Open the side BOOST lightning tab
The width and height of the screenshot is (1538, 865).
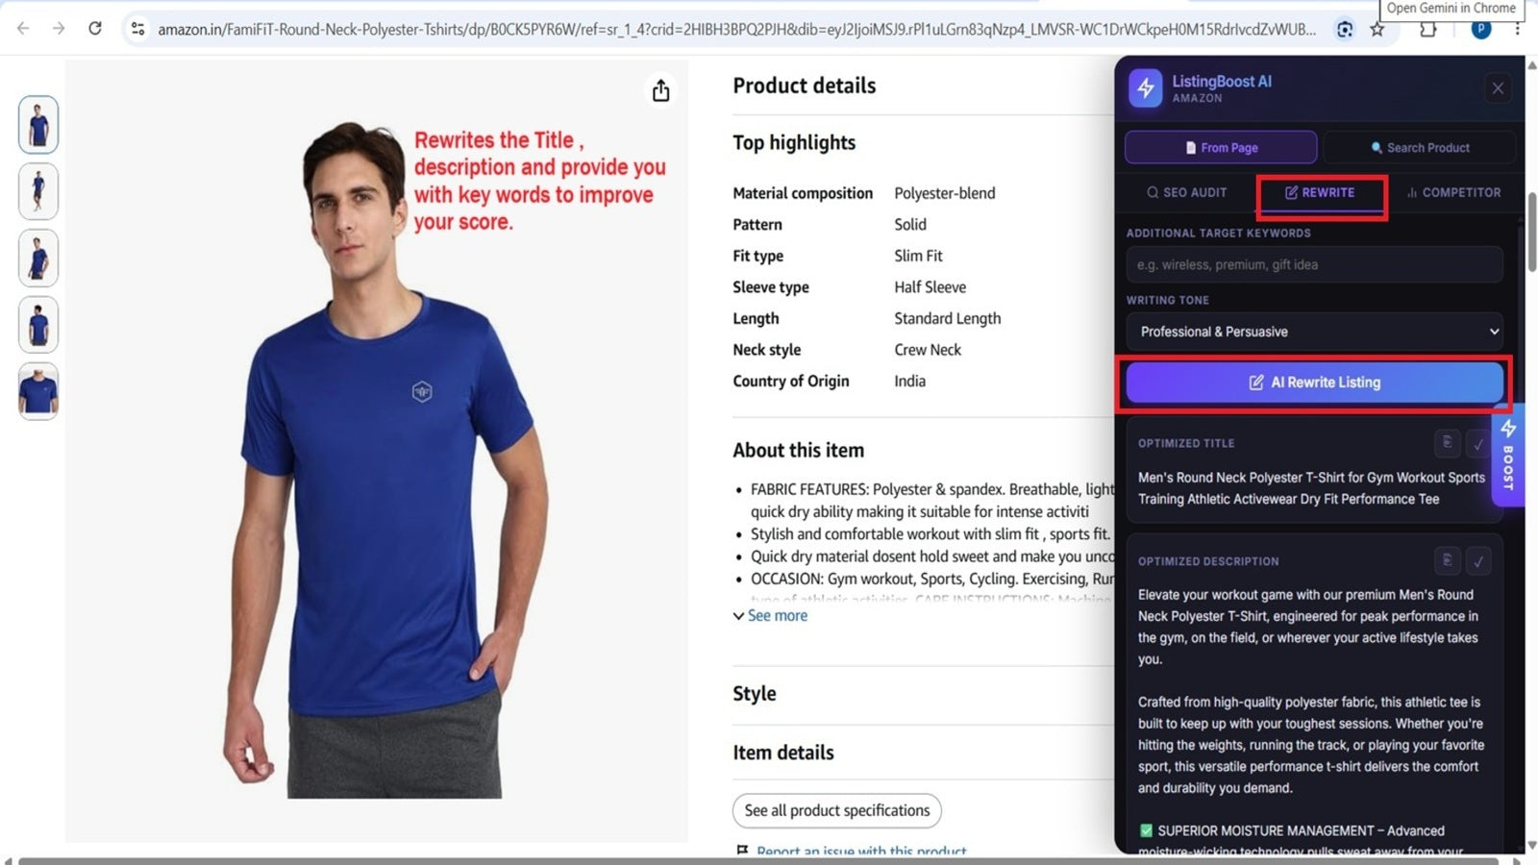coord(1508,456)
